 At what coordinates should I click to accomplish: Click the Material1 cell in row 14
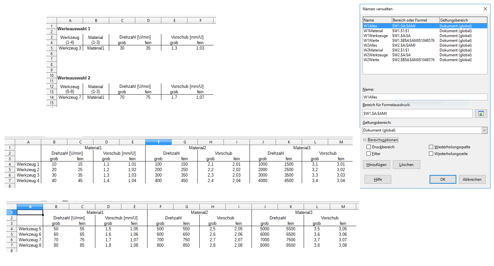click(x=96, y=97)
